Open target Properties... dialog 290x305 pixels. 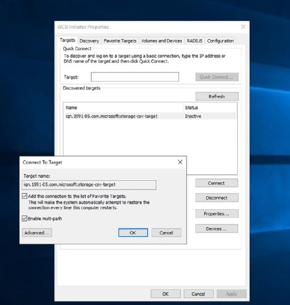(x=216, y=213)
